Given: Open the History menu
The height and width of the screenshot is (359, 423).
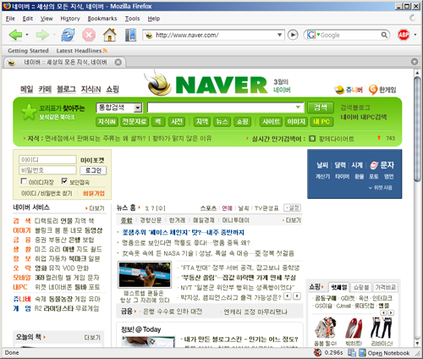Looking at the screenshot, I should [70, 19].
